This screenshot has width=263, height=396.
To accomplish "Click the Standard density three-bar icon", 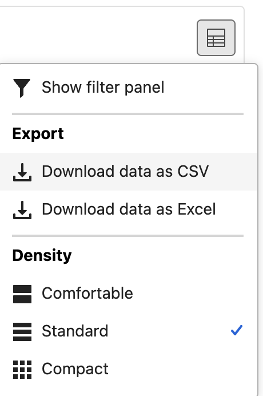I will pos(22,332).
